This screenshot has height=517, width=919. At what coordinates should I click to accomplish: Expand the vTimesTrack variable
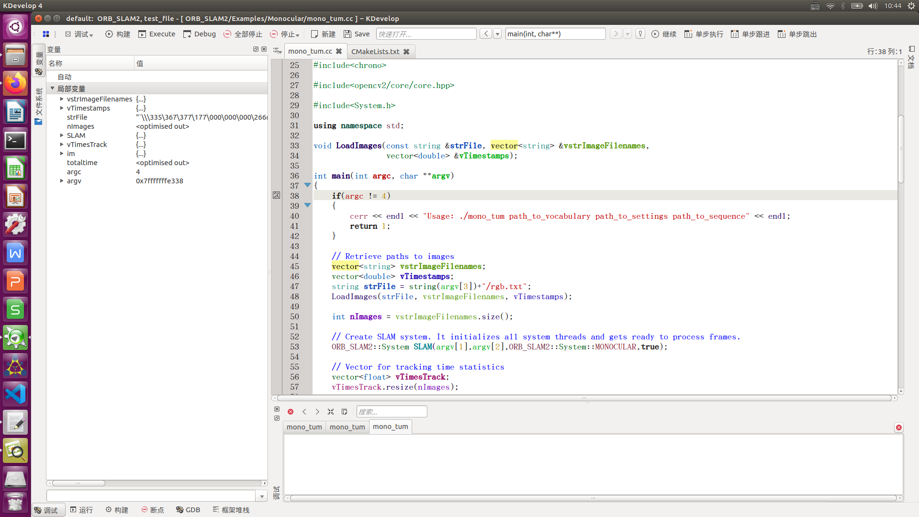pos(62,145)
